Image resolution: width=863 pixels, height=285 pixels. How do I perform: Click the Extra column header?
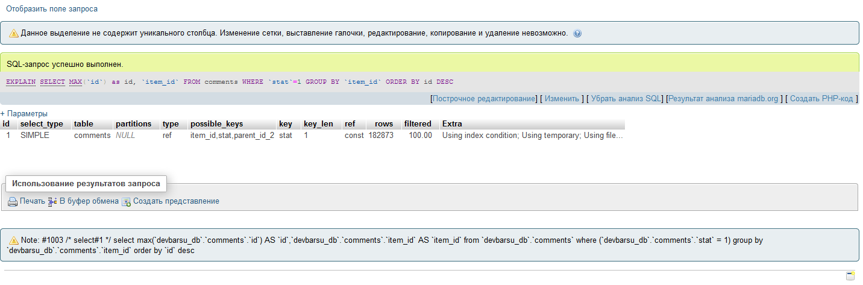tap(452, 124)
